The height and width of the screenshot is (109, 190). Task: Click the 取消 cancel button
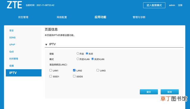click(x=170, y=92)
